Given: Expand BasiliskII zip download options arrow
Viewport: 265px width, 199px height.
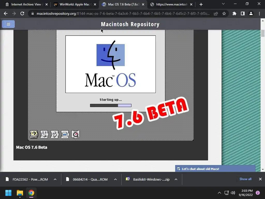Looking at the screenshot, I should 176,179.
